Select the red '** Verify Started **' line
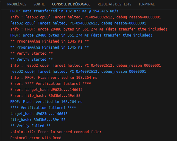The width and height of the screenshot is (177, 141). click(32, 53)
